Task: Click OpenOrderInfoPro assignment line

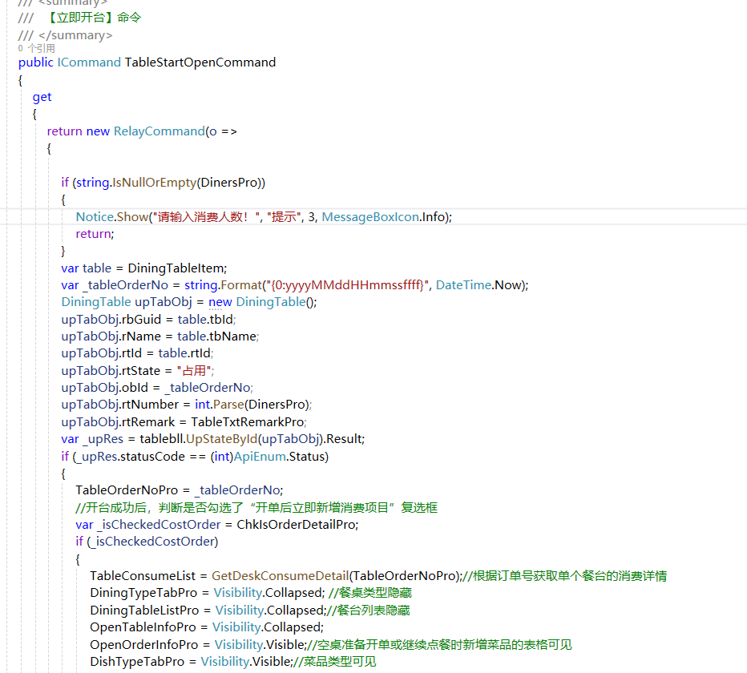Action: 198,645
